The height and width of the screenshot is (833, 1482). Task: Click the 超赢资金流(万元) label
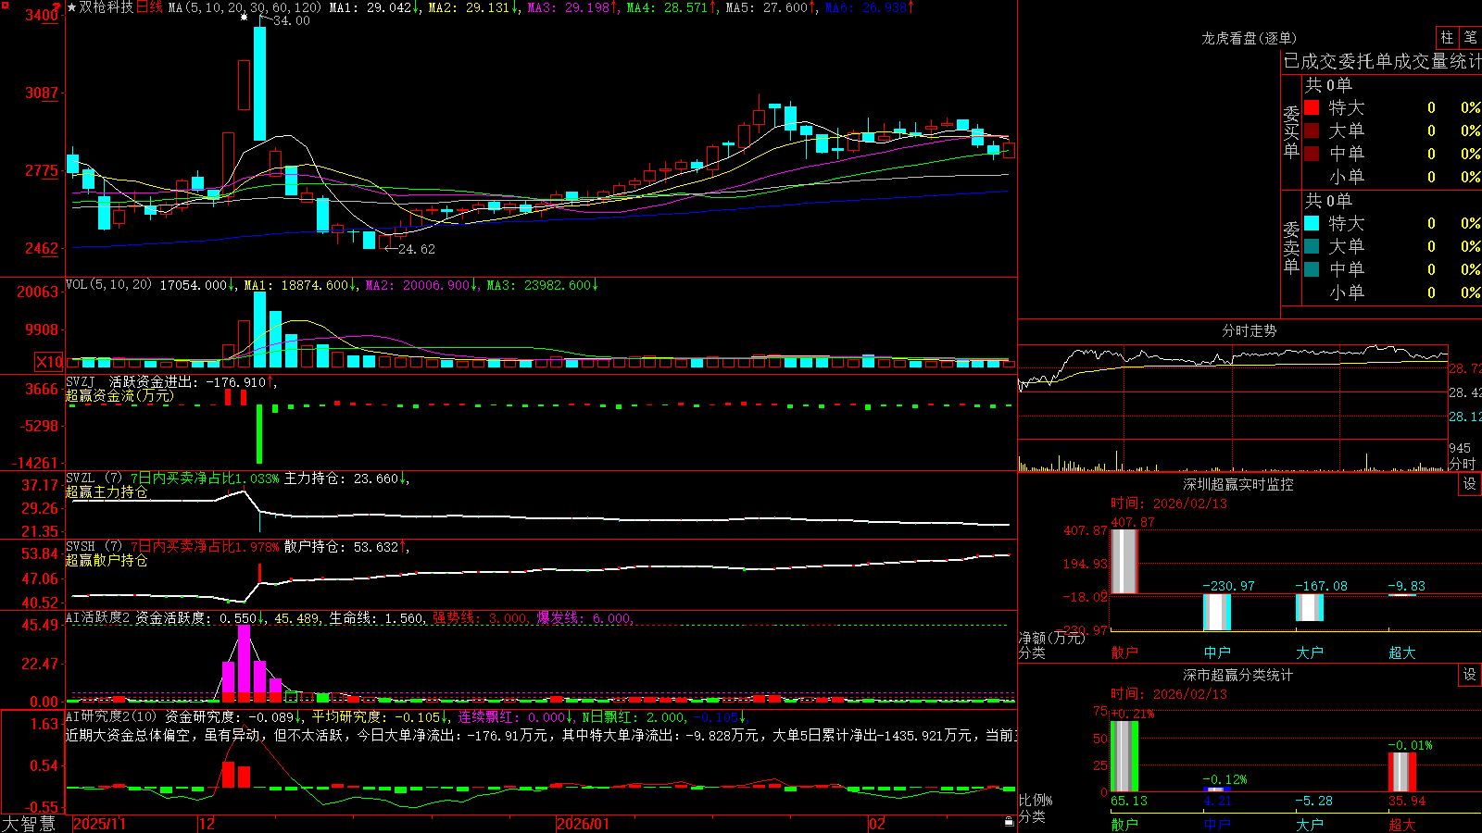(x=119, y=395)
